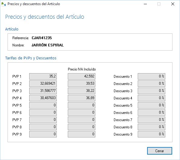Click the Descuento 6 percentage field

point(151,112)
